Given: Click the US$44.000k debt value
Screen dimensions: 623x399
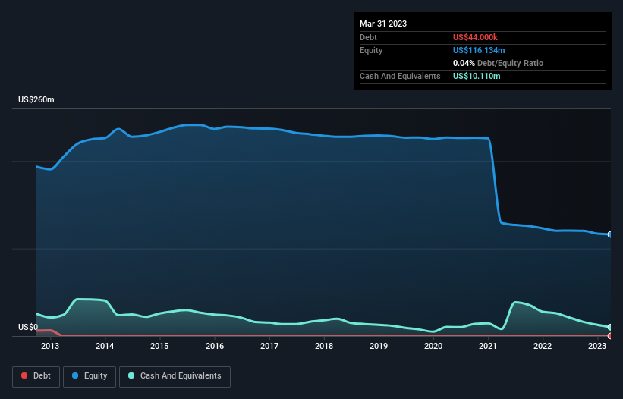Looking at the screenshot, I should (x=475, y=37).
